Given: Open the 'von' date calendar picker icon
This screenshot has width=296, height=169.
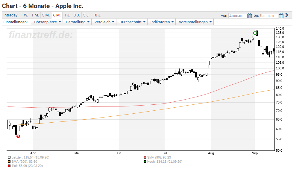Looking at the screenshot, I should pos(250,16).
